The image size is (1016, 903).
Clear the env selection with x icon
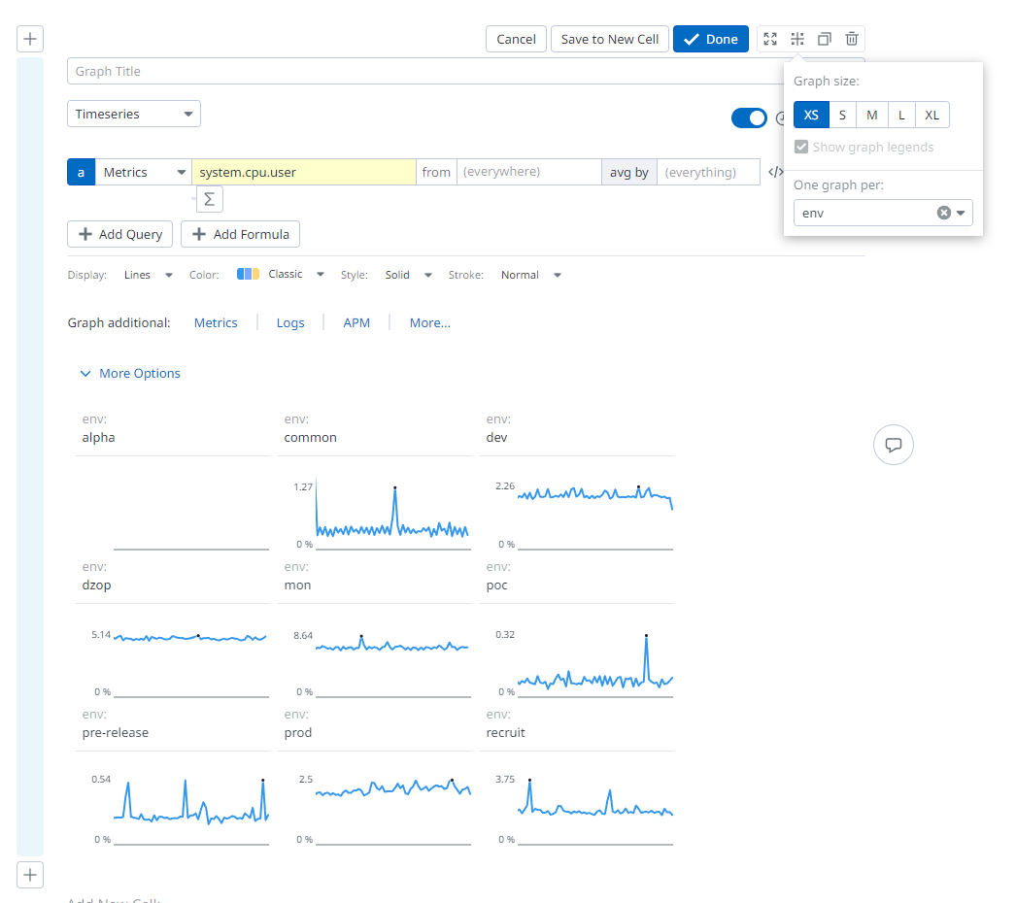pos(944,213)
